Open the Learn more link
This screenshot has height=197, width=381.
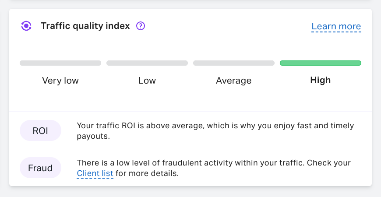pos(336,27)
